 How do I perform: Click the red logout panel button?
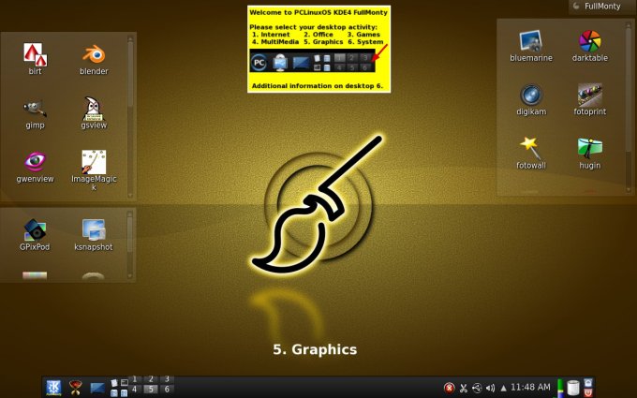coord(588,392)
